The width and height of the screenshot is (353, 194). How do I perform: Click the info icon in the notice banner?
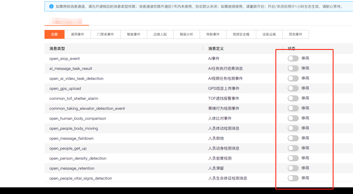pos(51,6)
